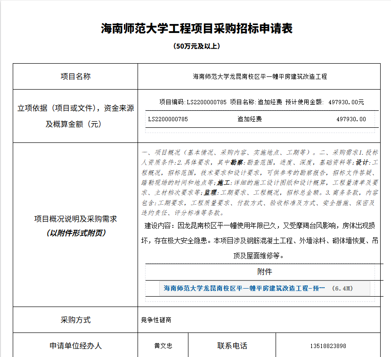Click the attachment size text (6.4M)
Viewport: 391px width, 357px height.
pyautogui.click(x=342, y=288)
